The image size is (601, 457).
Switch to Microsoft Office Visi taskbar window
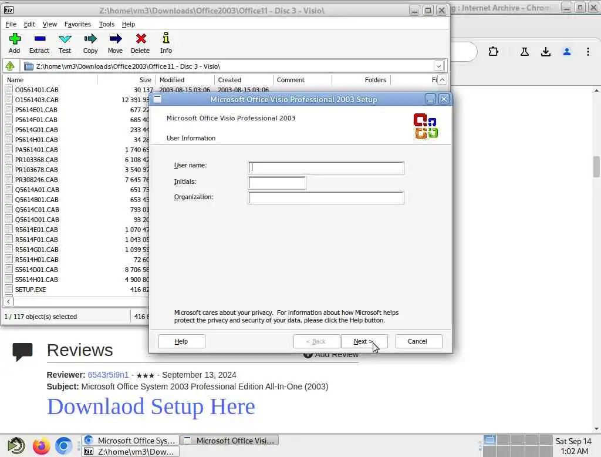pyautogui.click(x=229, y=440)
